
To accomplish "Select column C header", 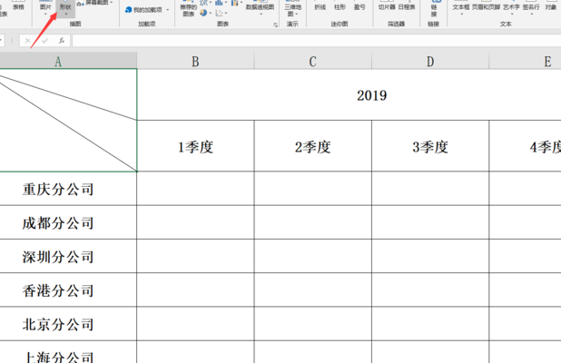I will coord(312,61).
